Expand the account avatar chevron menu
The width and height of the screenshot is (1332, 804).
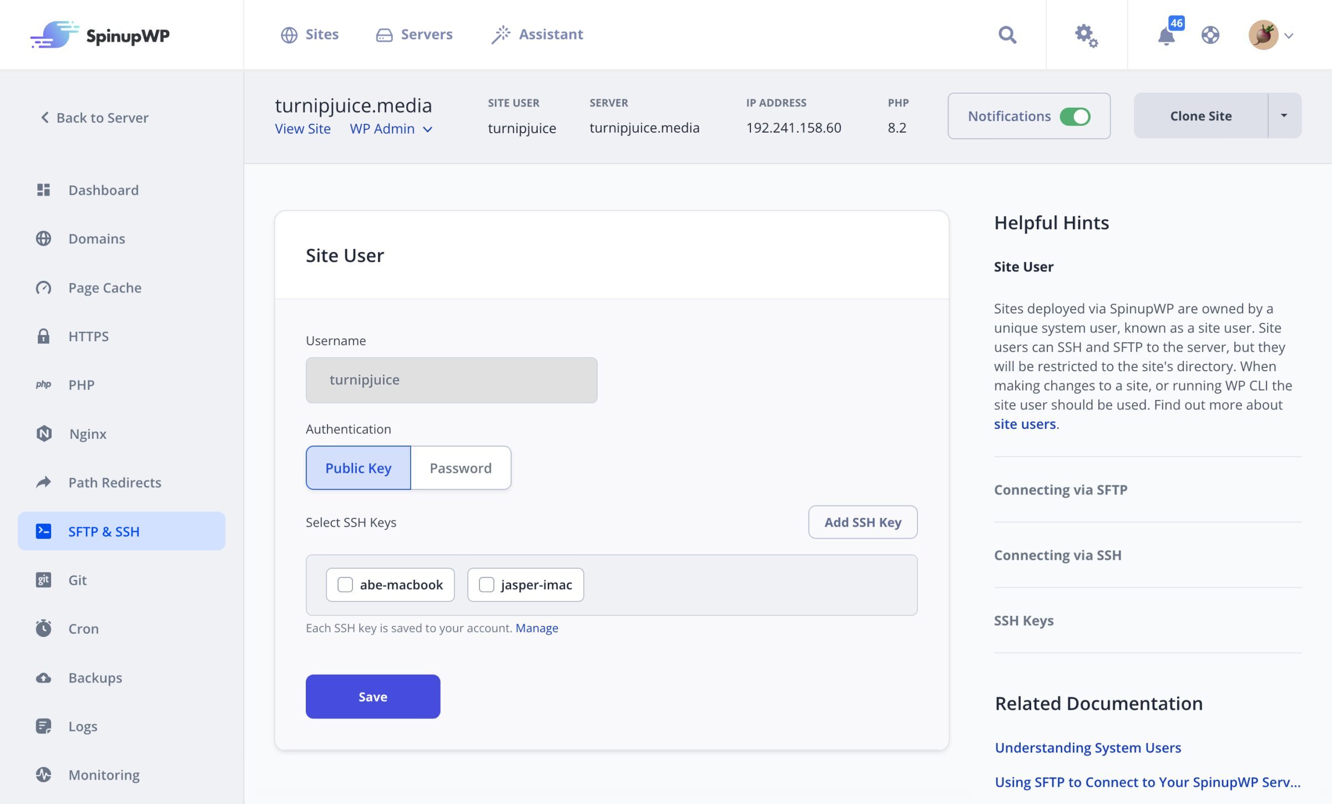1289,36
